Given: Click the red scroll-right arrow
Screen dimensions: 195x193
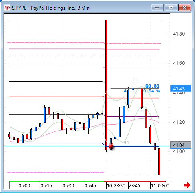Looking at the screenshot, I should 187,185.
